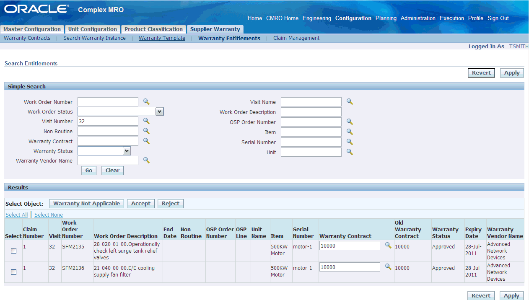
Task: Open Warranty Contract search lookup in Simple Search
Action: [x=146, y=141]
